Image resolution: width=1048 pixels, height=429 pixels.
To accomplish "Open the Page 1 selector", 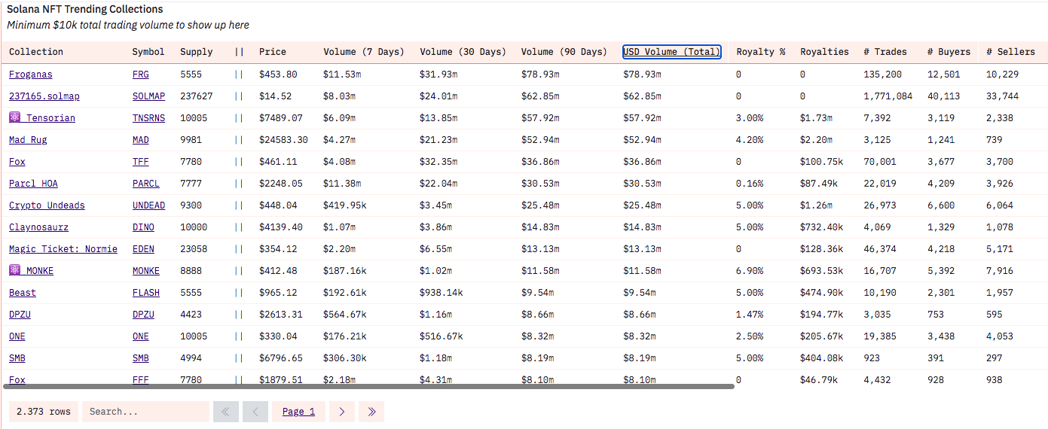I will click(298, 412).
